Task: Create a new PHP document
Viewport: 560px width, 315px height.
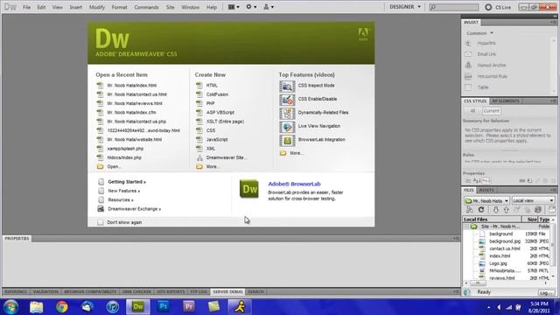Action: [x=210, y=103]
